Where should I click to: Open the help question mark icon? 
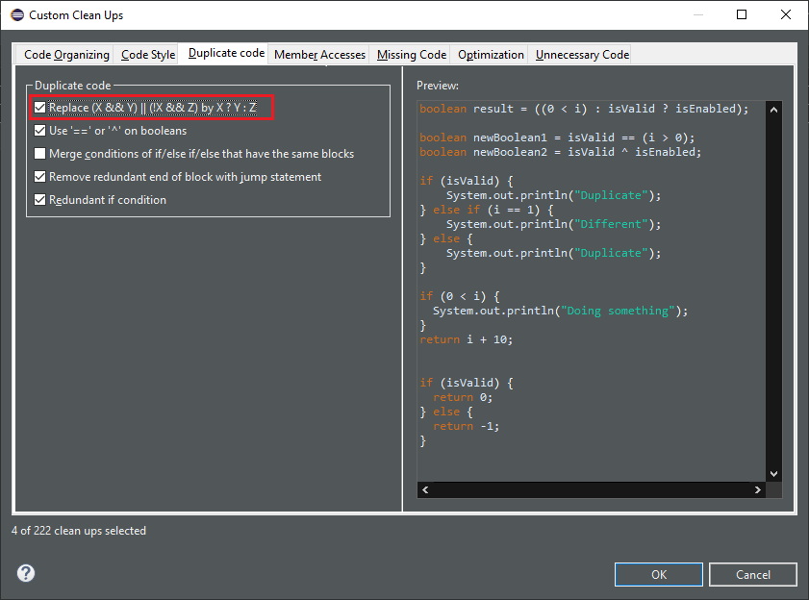tap(26, 573)
